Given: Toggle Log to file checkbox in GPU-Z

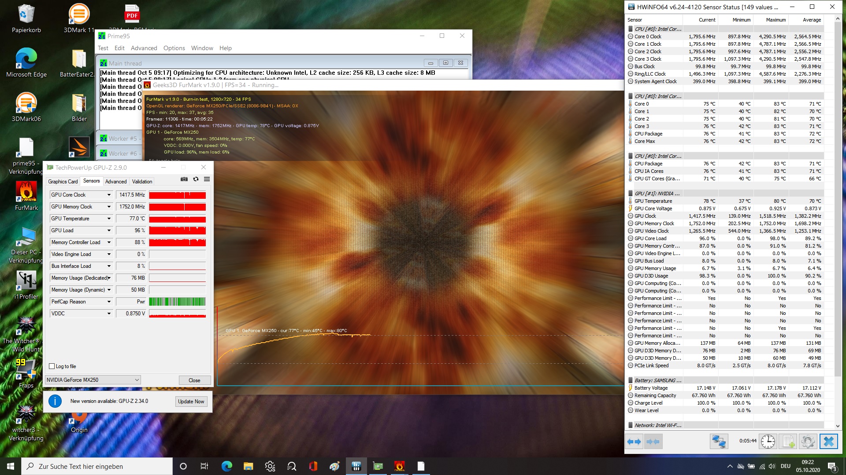Looking at the screenshot, I should pyautogui.click(x=52, y=366).
